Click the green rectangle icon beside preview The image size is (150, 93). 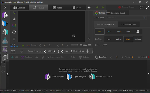tap(14, 13)
